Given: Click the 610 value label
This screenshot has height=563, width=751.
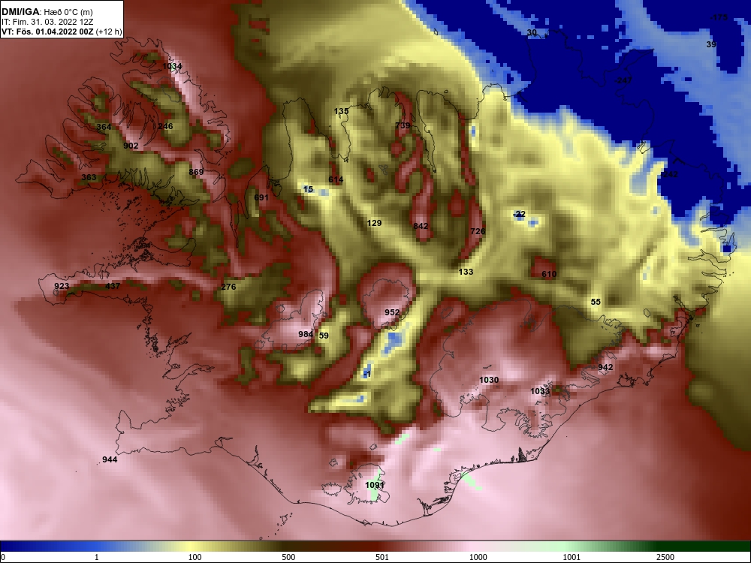Looking at the screenshot, I should pos(549,274).
